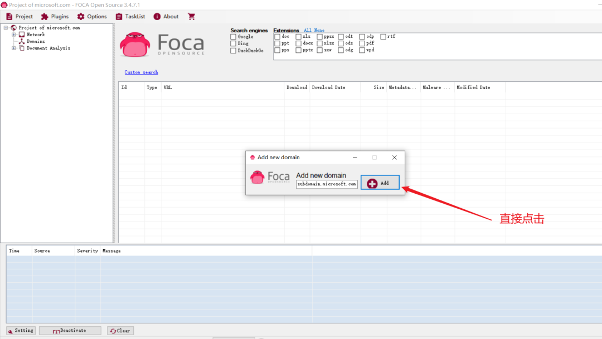Check the ppsx extension checkbox
The height and width of the screenshot is (339, 602).
[x=319, y=36]
